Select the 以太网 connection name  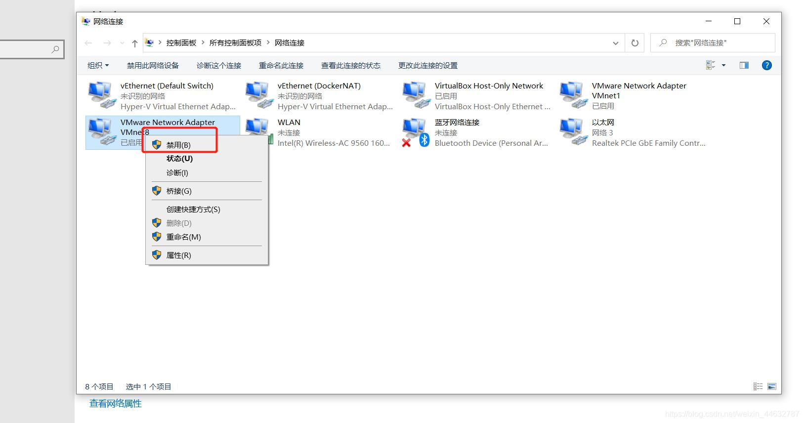tap(603, 122)
